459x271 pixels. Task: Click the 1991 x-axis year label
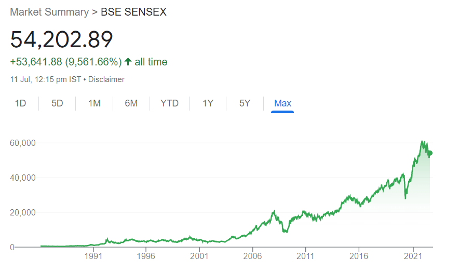tap(93, 256)
